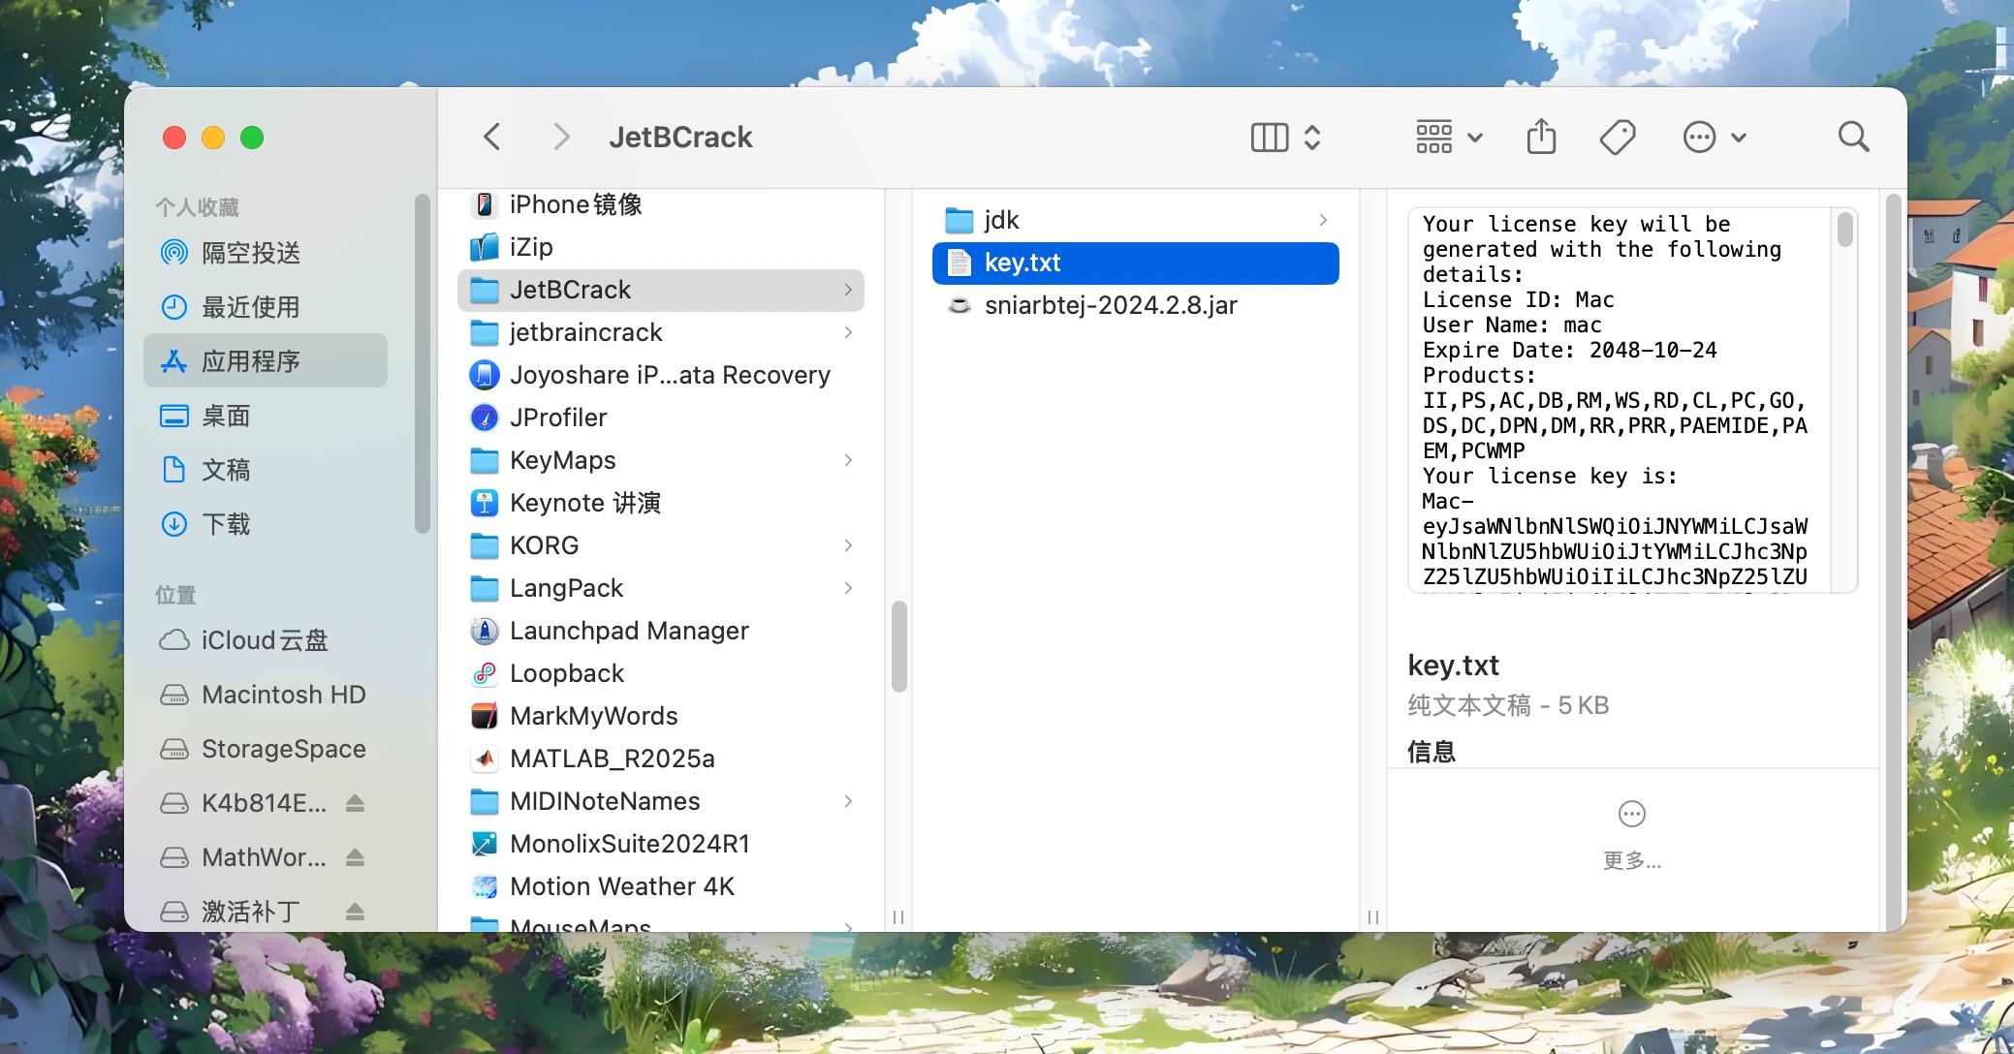
Task: Open 下载 in the sidebar
Action: pyautogui.click(x=225, y=524)
